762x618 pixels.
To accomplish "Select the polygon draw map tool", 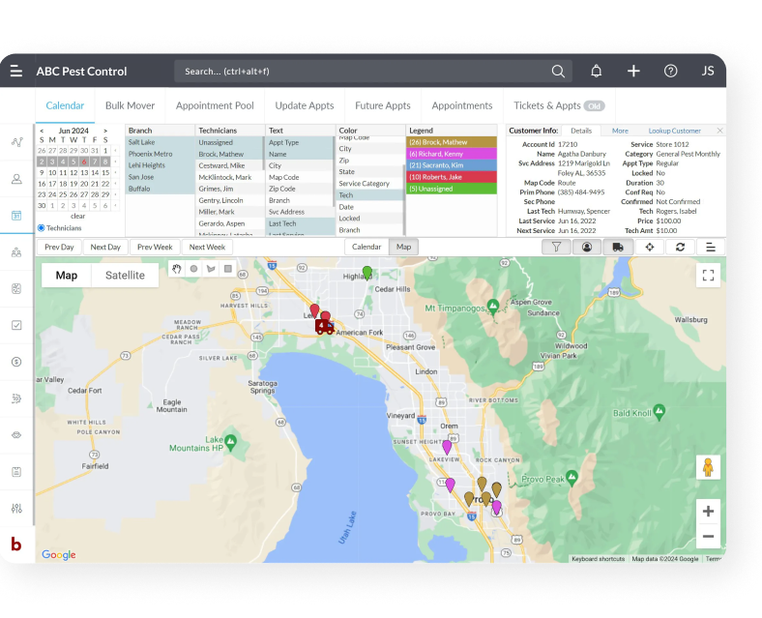I will tap(211, 269).
